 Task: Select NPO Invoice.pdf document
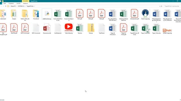point(25,29)
